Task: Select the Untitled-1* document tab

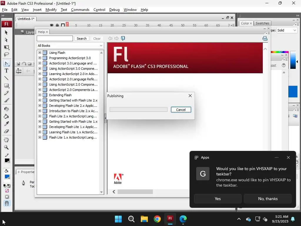Action: pyautogui.click(x=26, y=19)
